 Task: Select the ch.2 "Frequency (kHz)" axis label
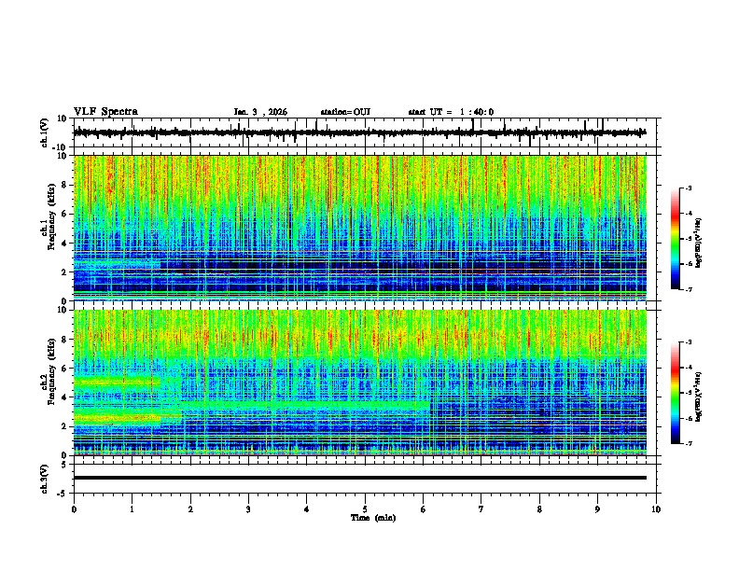(x=51, y=371)
